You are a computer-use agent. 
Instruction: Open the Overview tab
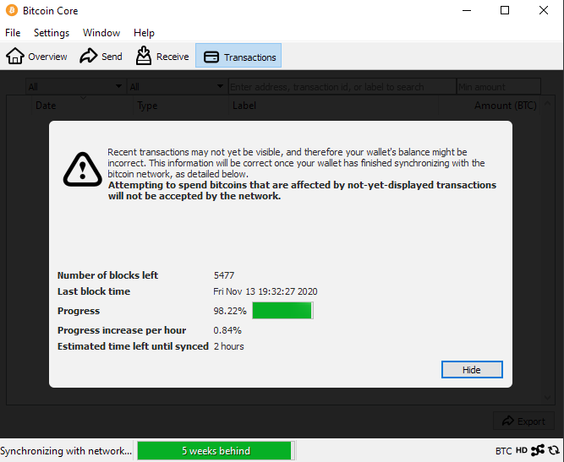(36, 57)
